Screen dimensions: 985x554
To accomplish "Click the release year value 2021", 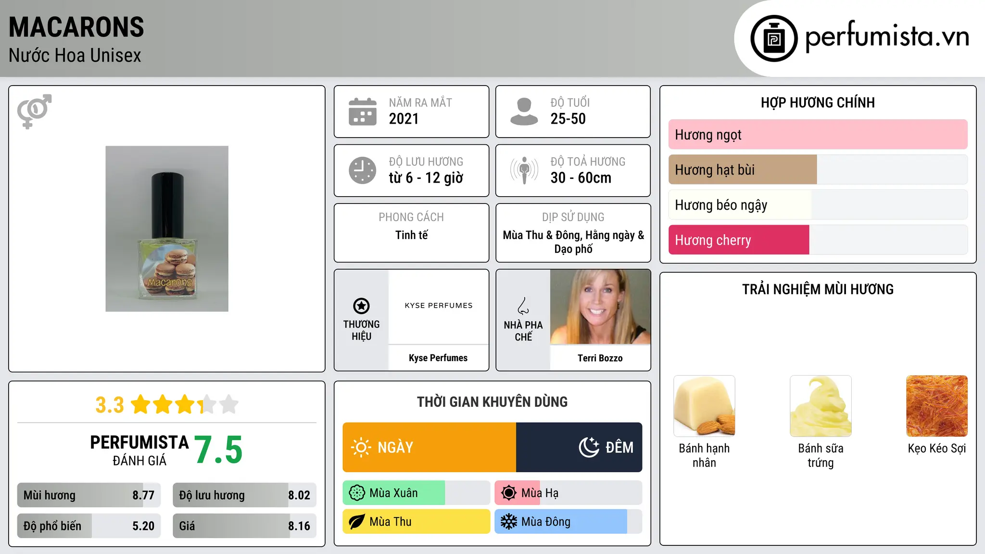I will click(404, 119).
